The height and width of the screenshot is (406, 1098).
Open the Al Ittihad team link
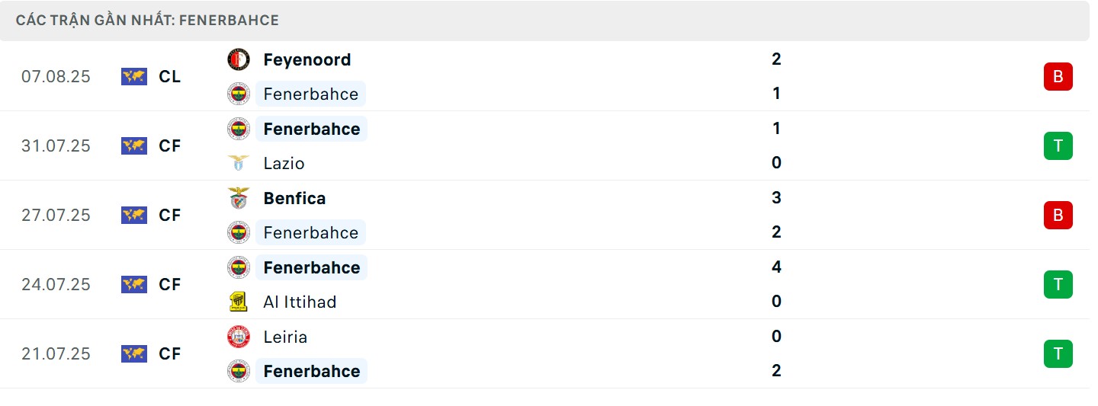click(x=300, y=302)
